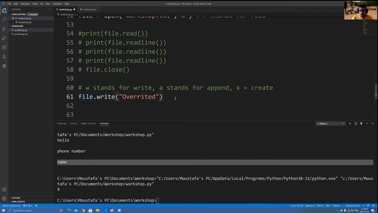
Task: Open workshop.txt in the Workshop folder
Action: 31,34
